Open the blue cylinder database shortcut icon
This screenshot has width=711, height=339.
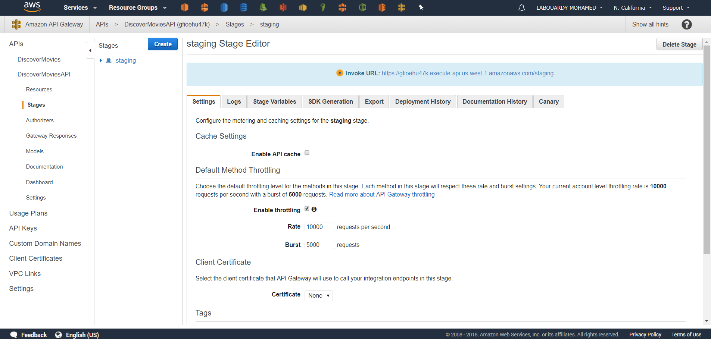click(224, 7)
